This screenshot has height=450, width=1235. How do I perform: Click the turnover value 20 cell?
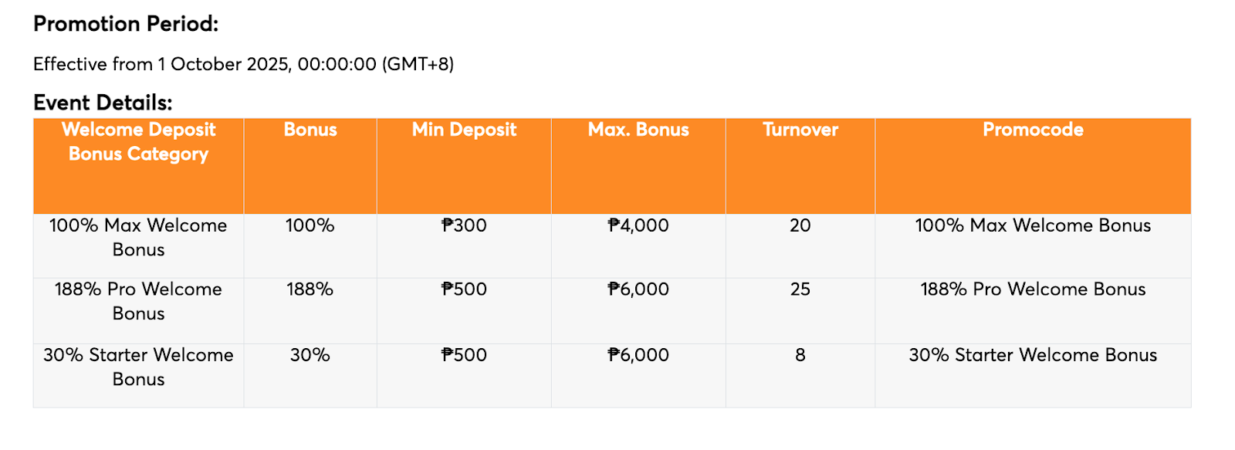click(800, 225)
